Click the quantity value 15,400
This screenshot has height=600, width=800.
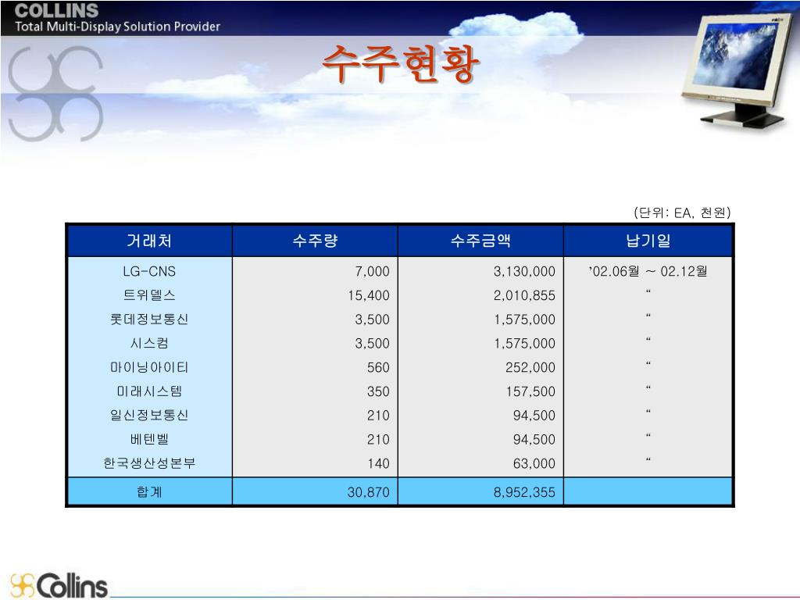[x=369, y=295]
